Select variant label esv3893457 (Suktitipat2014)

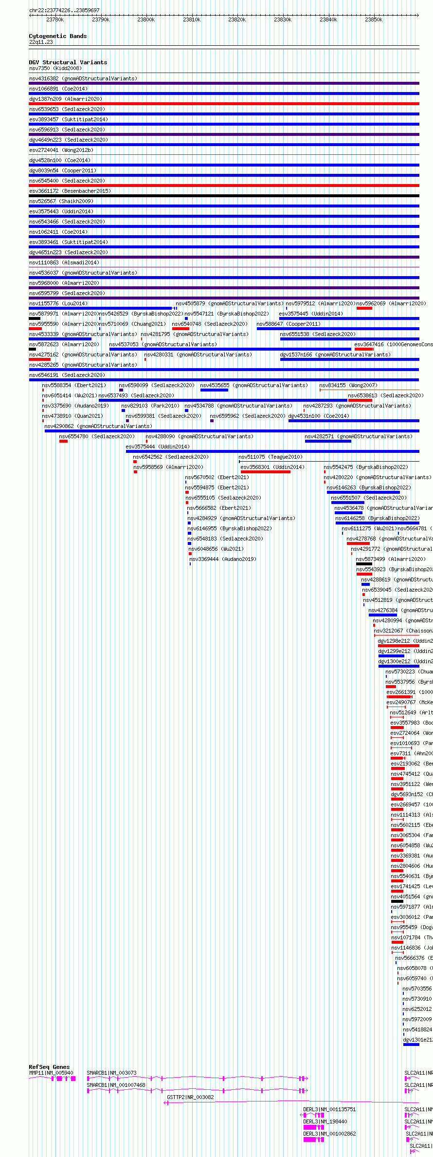click(x=69, y=119)
